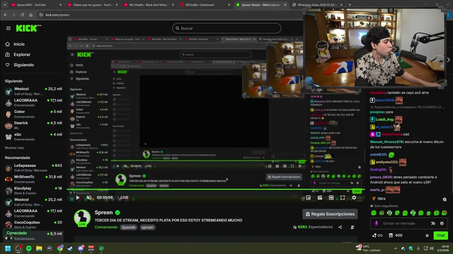Open player settings gear
The width and height of the screenshot is (453, 254).
click(x=354, y=198)
